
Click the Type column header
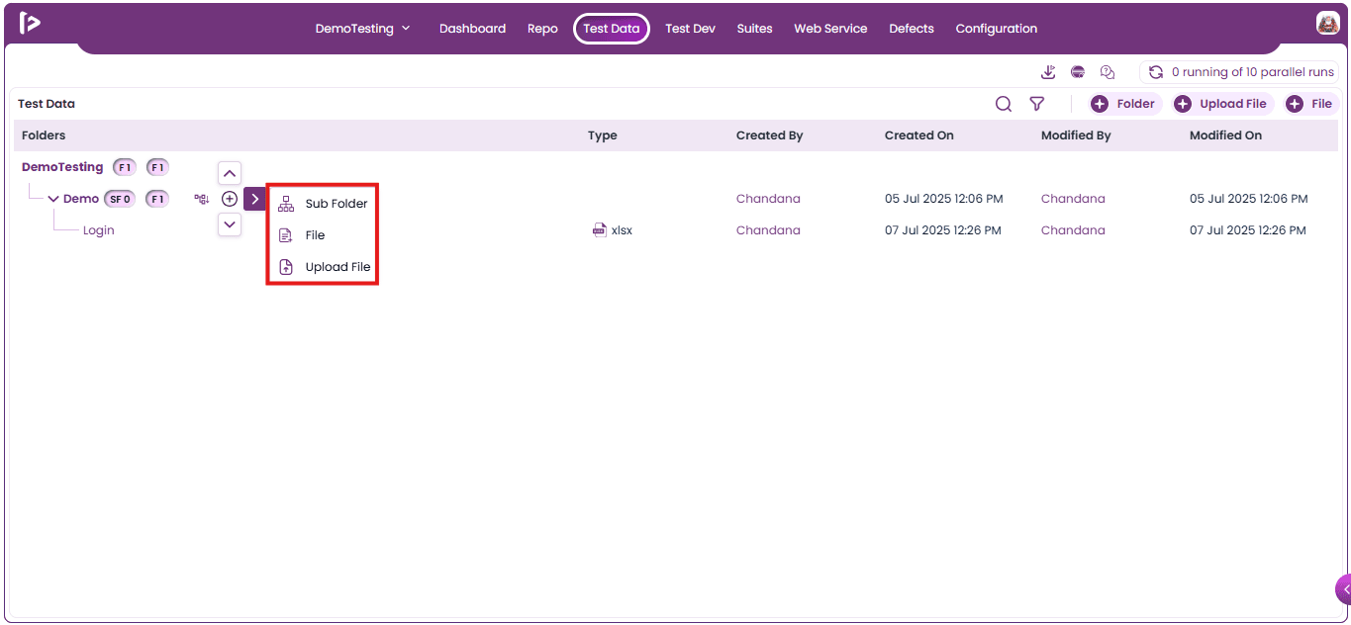click(x=603, y=135)
